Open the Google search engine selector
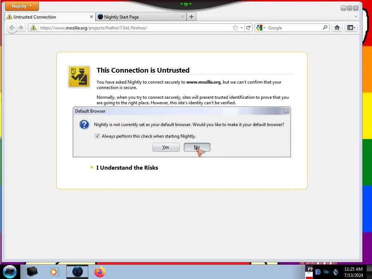Image resolution: width=372 pixels, height=279 pixels. [261, 28]
